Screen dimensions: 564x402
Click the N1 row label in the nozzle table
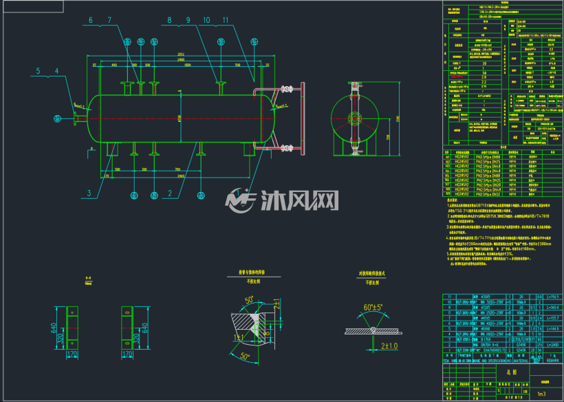click(x=448, y=157)
